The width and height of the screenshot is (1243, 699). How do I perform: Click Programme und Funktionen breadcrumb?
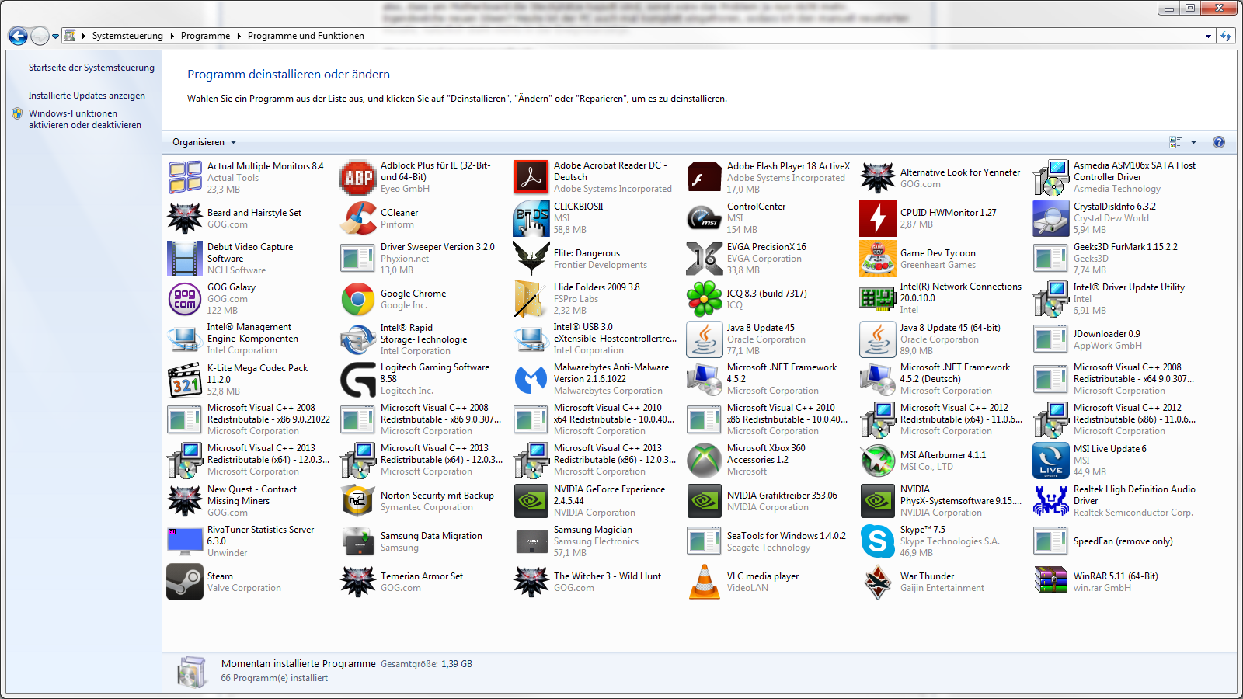click(306, 36)
